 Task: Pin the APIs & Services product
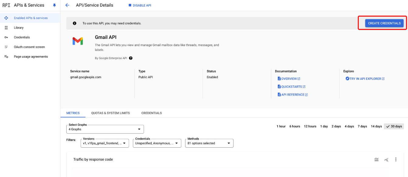(54, 5)
